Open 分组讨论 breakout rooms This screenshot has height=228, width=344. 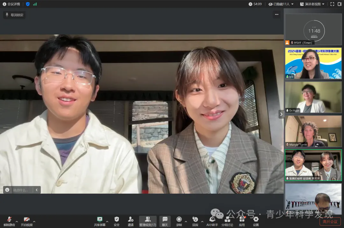tap(227, 221)
